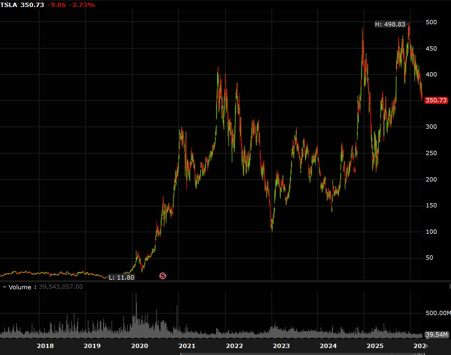Toggle the last price 350.73 in the header
The height and width of the screenshot is (355, 451).
[32, 5]
